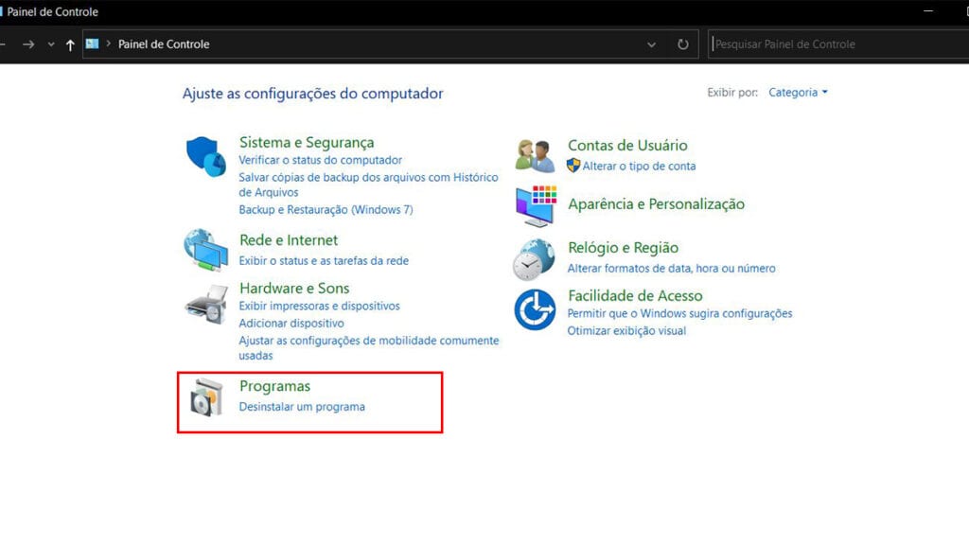Image resolution: width=969 pixels, height=545 pixels.
Task: Open the Rede e Internet globe icon
Action: click(x=205, y=250)
